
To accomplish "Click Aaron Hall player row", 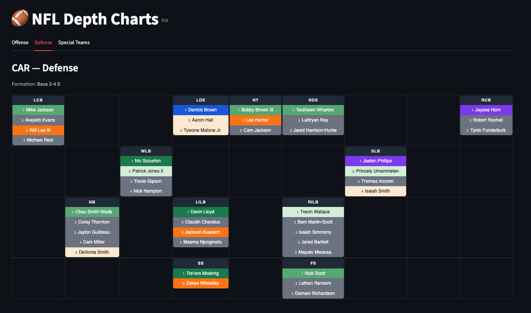I will [x=201, y=120].
